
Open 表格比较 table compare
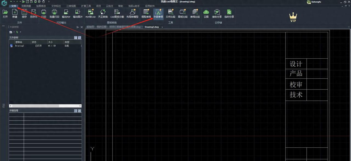tap(195, 13)
